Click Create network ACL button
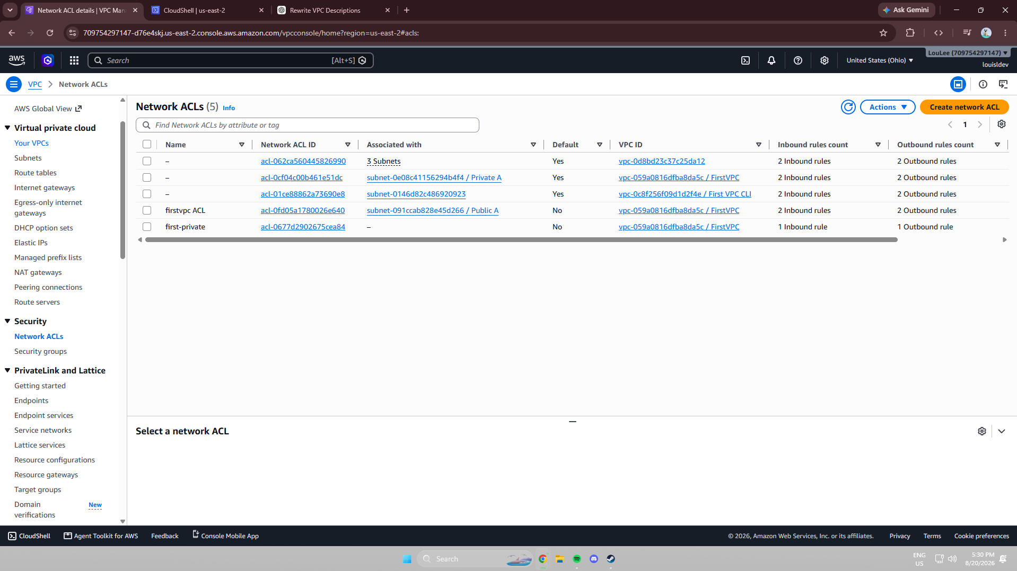 pyautogui.click(x=964, y=107)
